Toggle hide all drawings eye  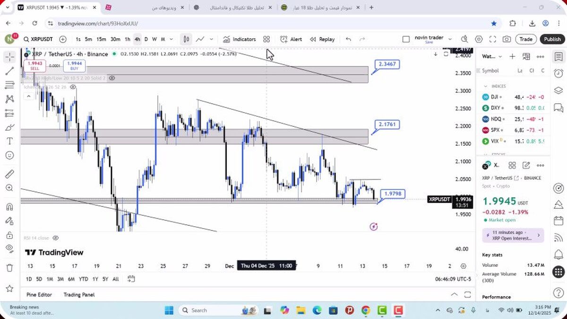pyautogui.click(x=9, y=249)
